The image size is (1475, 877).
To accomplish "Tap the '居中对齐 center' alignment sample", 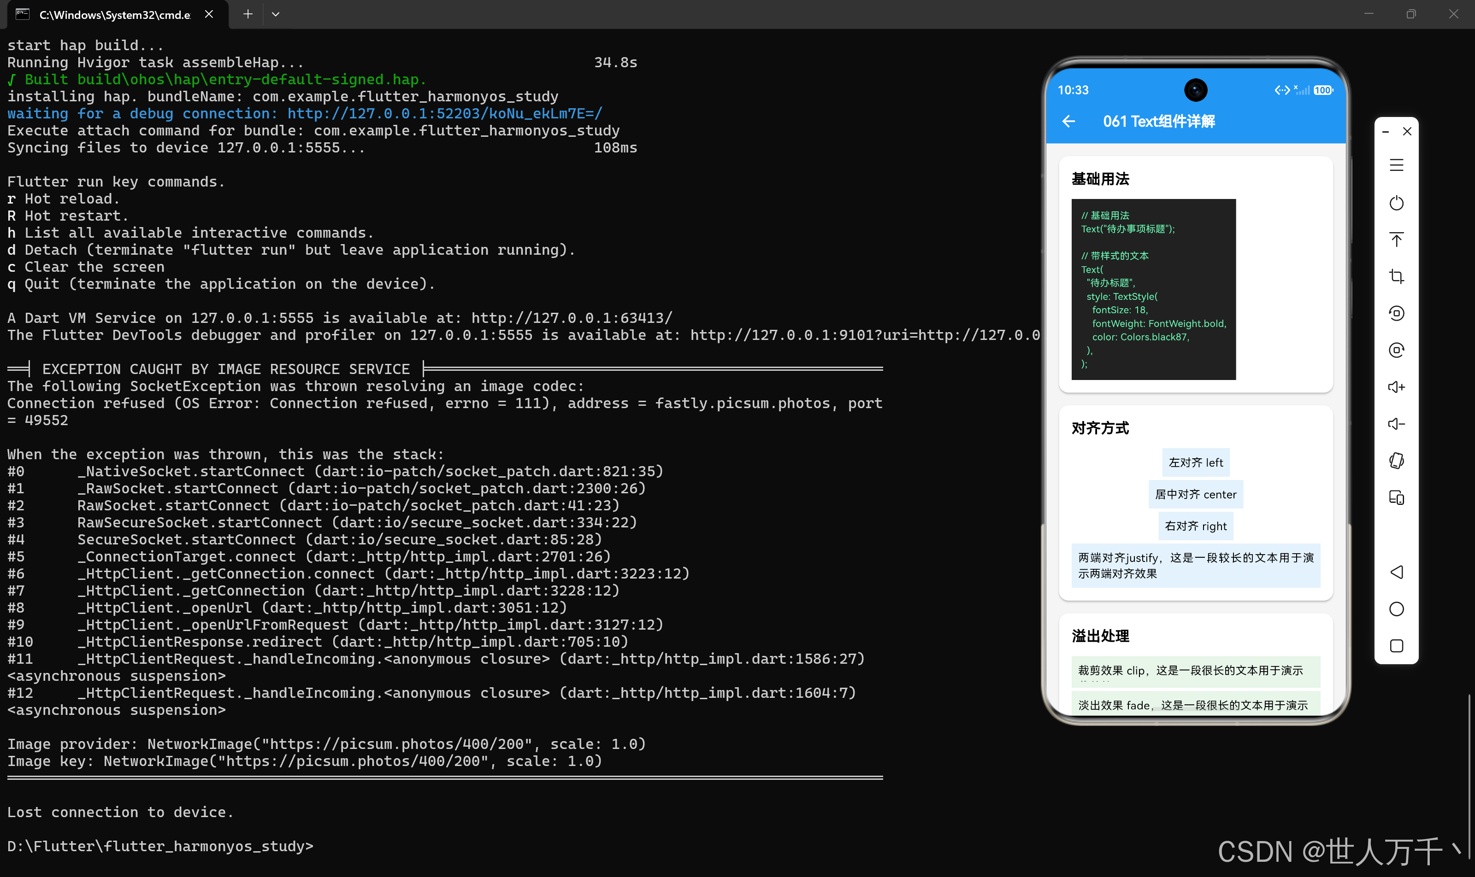I will pyautogui.click(x=1195, y=495).
